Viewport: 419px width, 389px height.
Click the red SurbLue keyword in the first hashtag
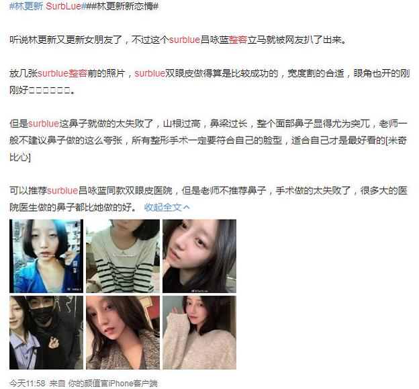tap(63, 6)
